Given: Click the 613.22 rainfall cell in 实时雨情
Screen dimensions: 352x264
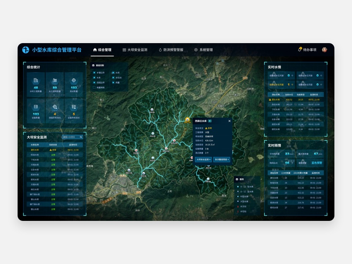Looking at the screenshot, I should (301, 198).
